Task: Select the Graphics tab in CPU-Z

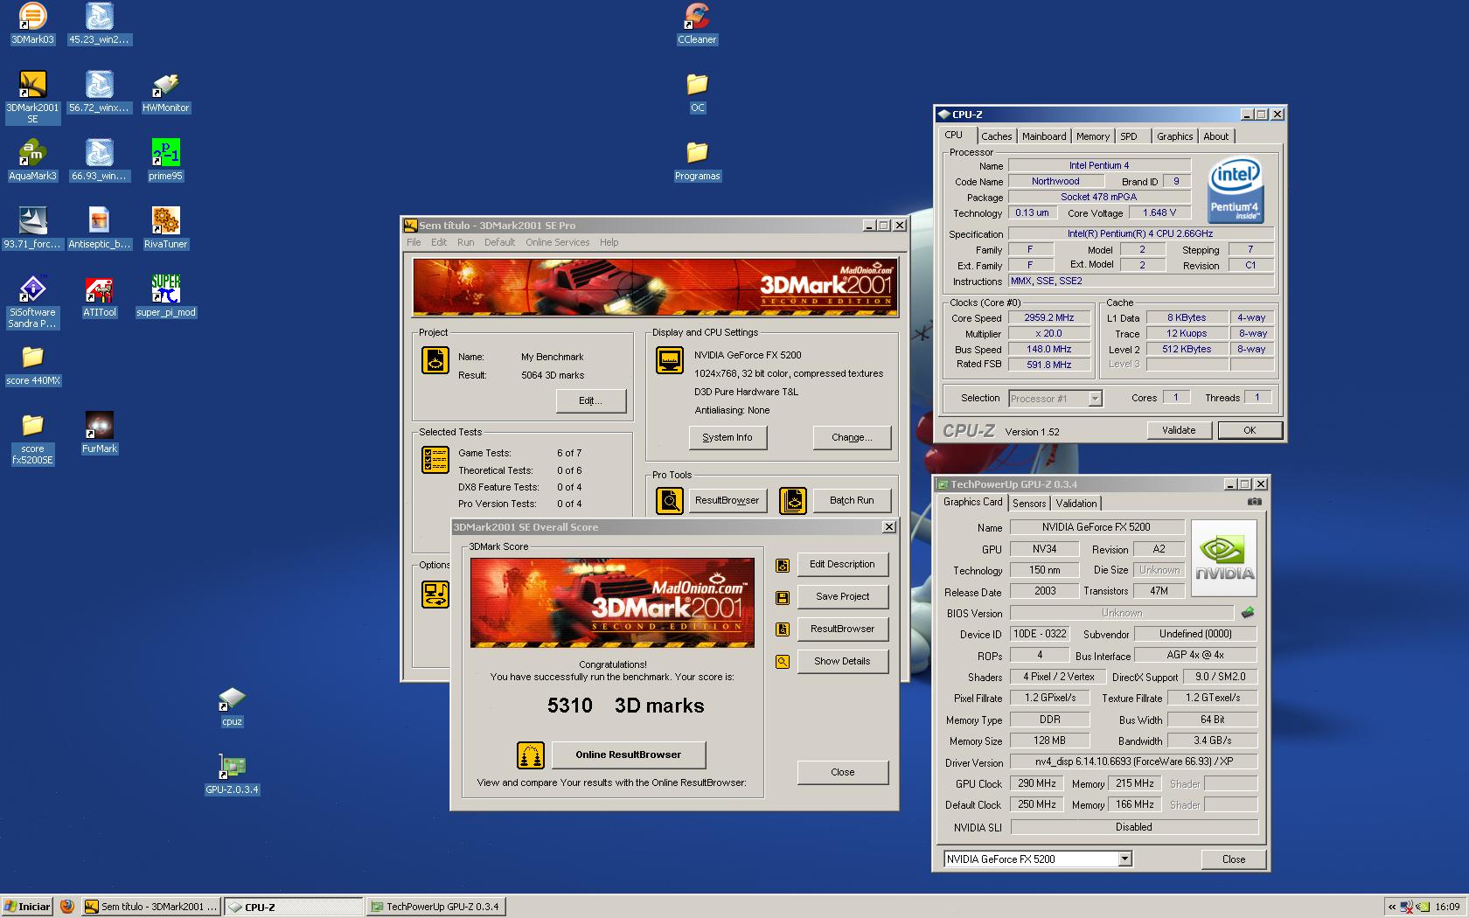Action: [1174, 136]
